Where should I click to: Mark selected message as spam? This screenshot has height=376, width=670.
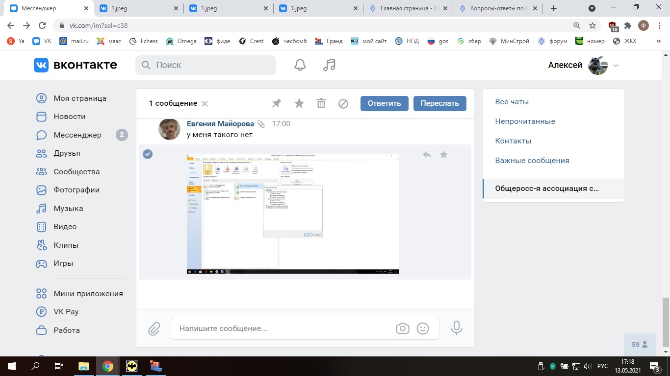[343, 103]
